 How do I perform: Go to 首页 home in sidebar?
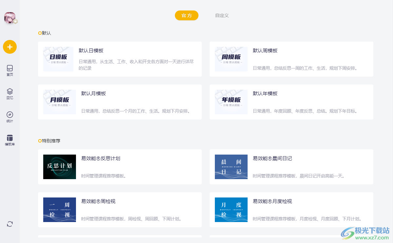click(10, 70)
